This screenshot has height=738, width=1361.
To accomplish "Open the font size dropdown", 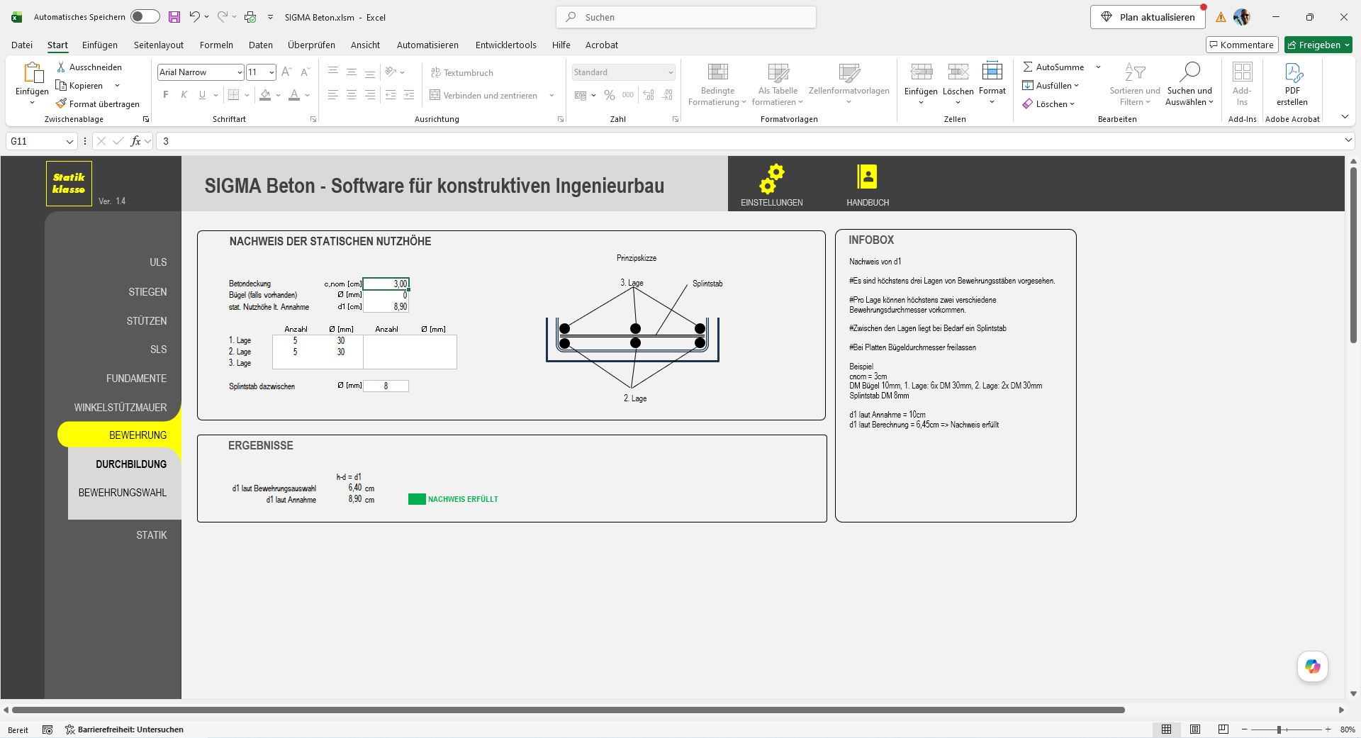I will [271, 72].
